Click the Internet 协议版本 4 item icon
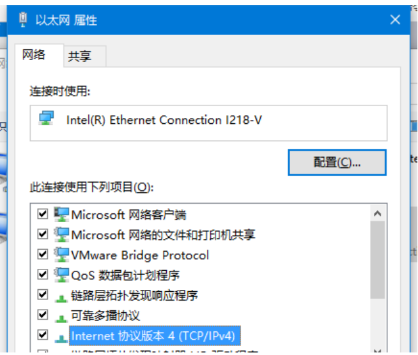This screenshot has height=355, width=418. (x=61, y=338)
